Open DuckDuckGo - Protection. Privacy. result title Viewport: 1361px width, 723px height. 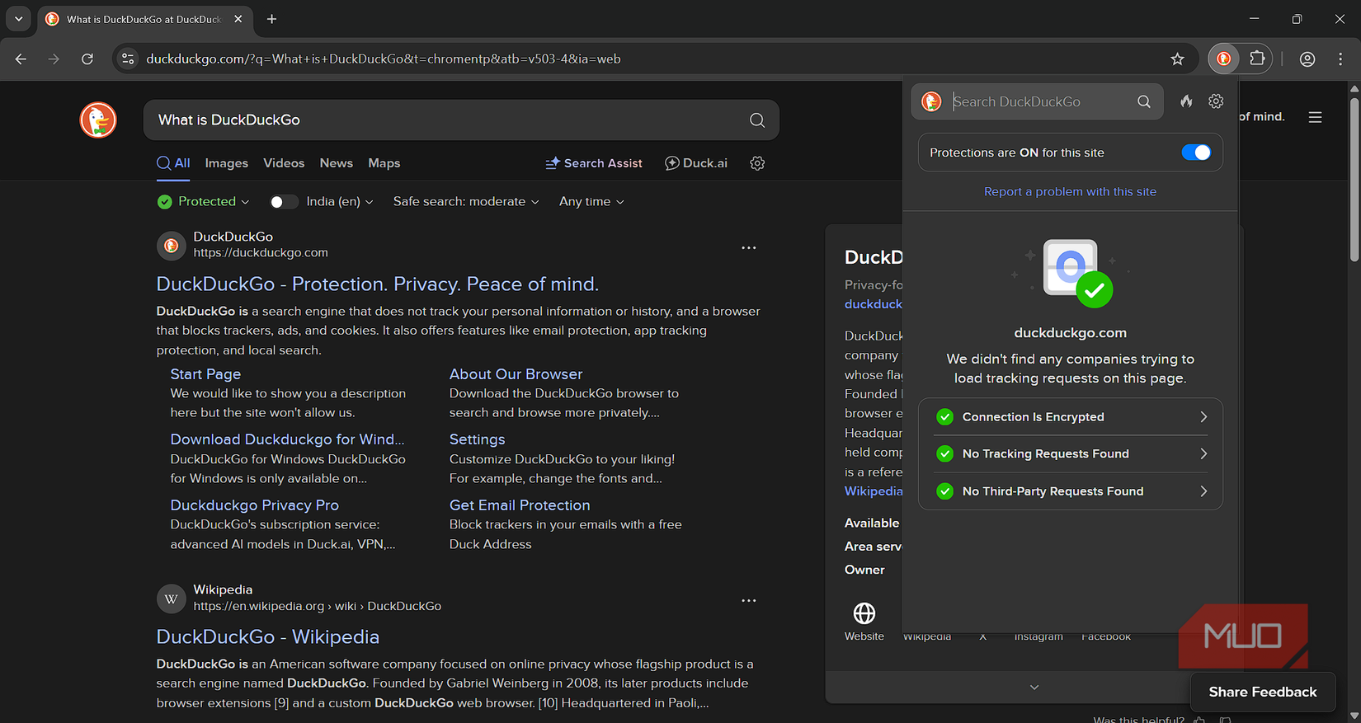(378, 284)
